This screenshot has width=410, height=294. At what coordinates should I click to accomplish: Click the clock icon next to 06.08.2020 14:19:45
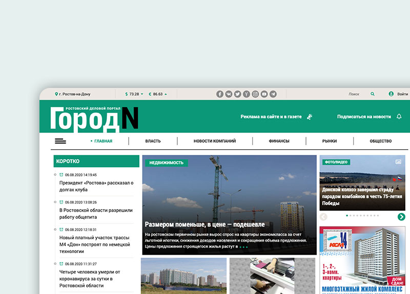point(61,175)
